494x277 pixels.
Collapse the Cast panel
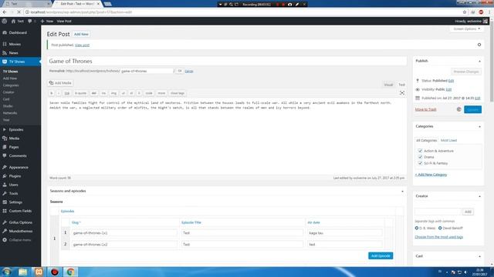click(479, 256)
